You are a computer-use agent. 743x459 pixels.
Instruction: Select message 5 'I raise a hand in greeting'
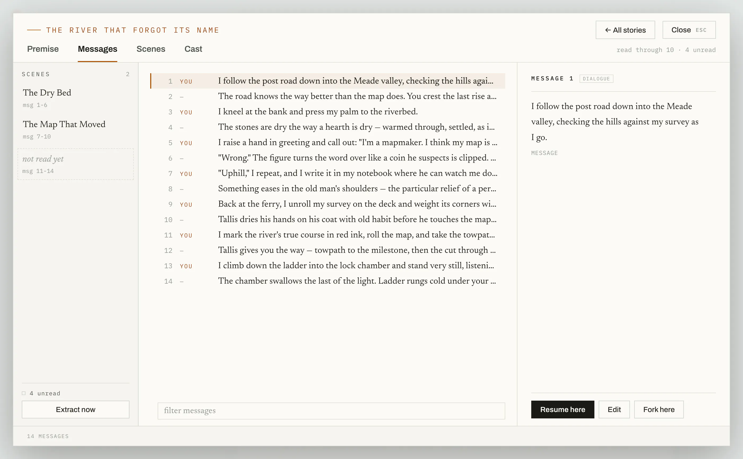tap(328, 143)
